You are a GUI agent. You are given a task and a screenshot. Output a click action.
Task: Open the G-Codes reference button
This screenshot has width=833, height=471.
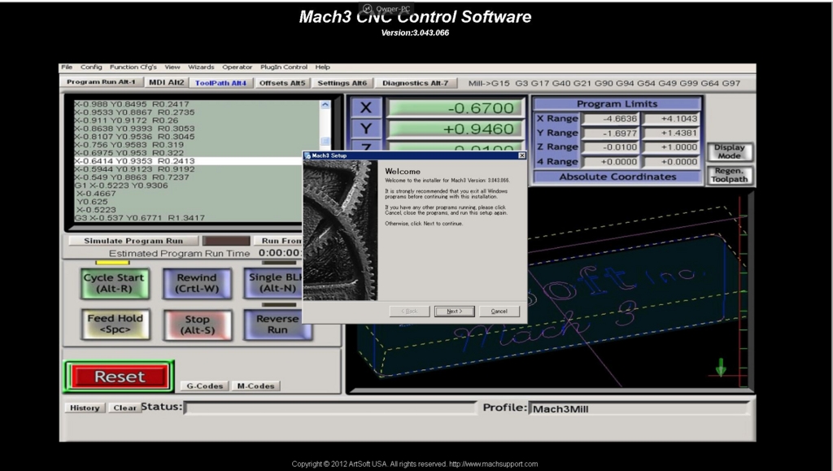click(x=204, y=386)
